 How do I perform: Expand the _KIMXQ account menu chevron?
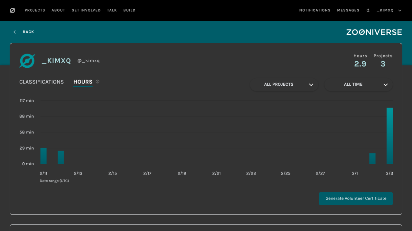[x=400, y=11]
